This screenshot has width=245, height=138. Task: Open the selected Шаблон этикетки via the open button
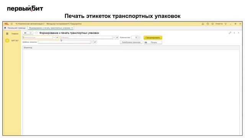[x=95, y=42]
